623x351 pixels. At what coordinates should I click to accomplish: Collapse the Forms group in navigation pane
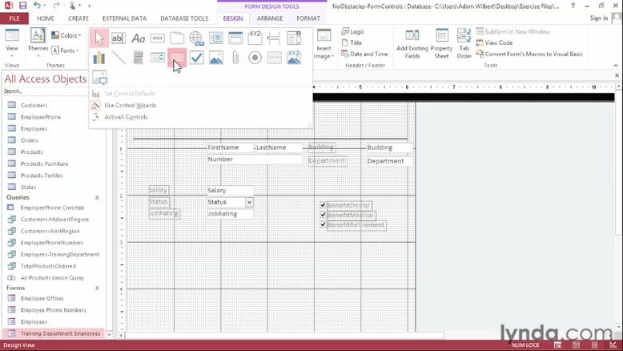point(97,288)
